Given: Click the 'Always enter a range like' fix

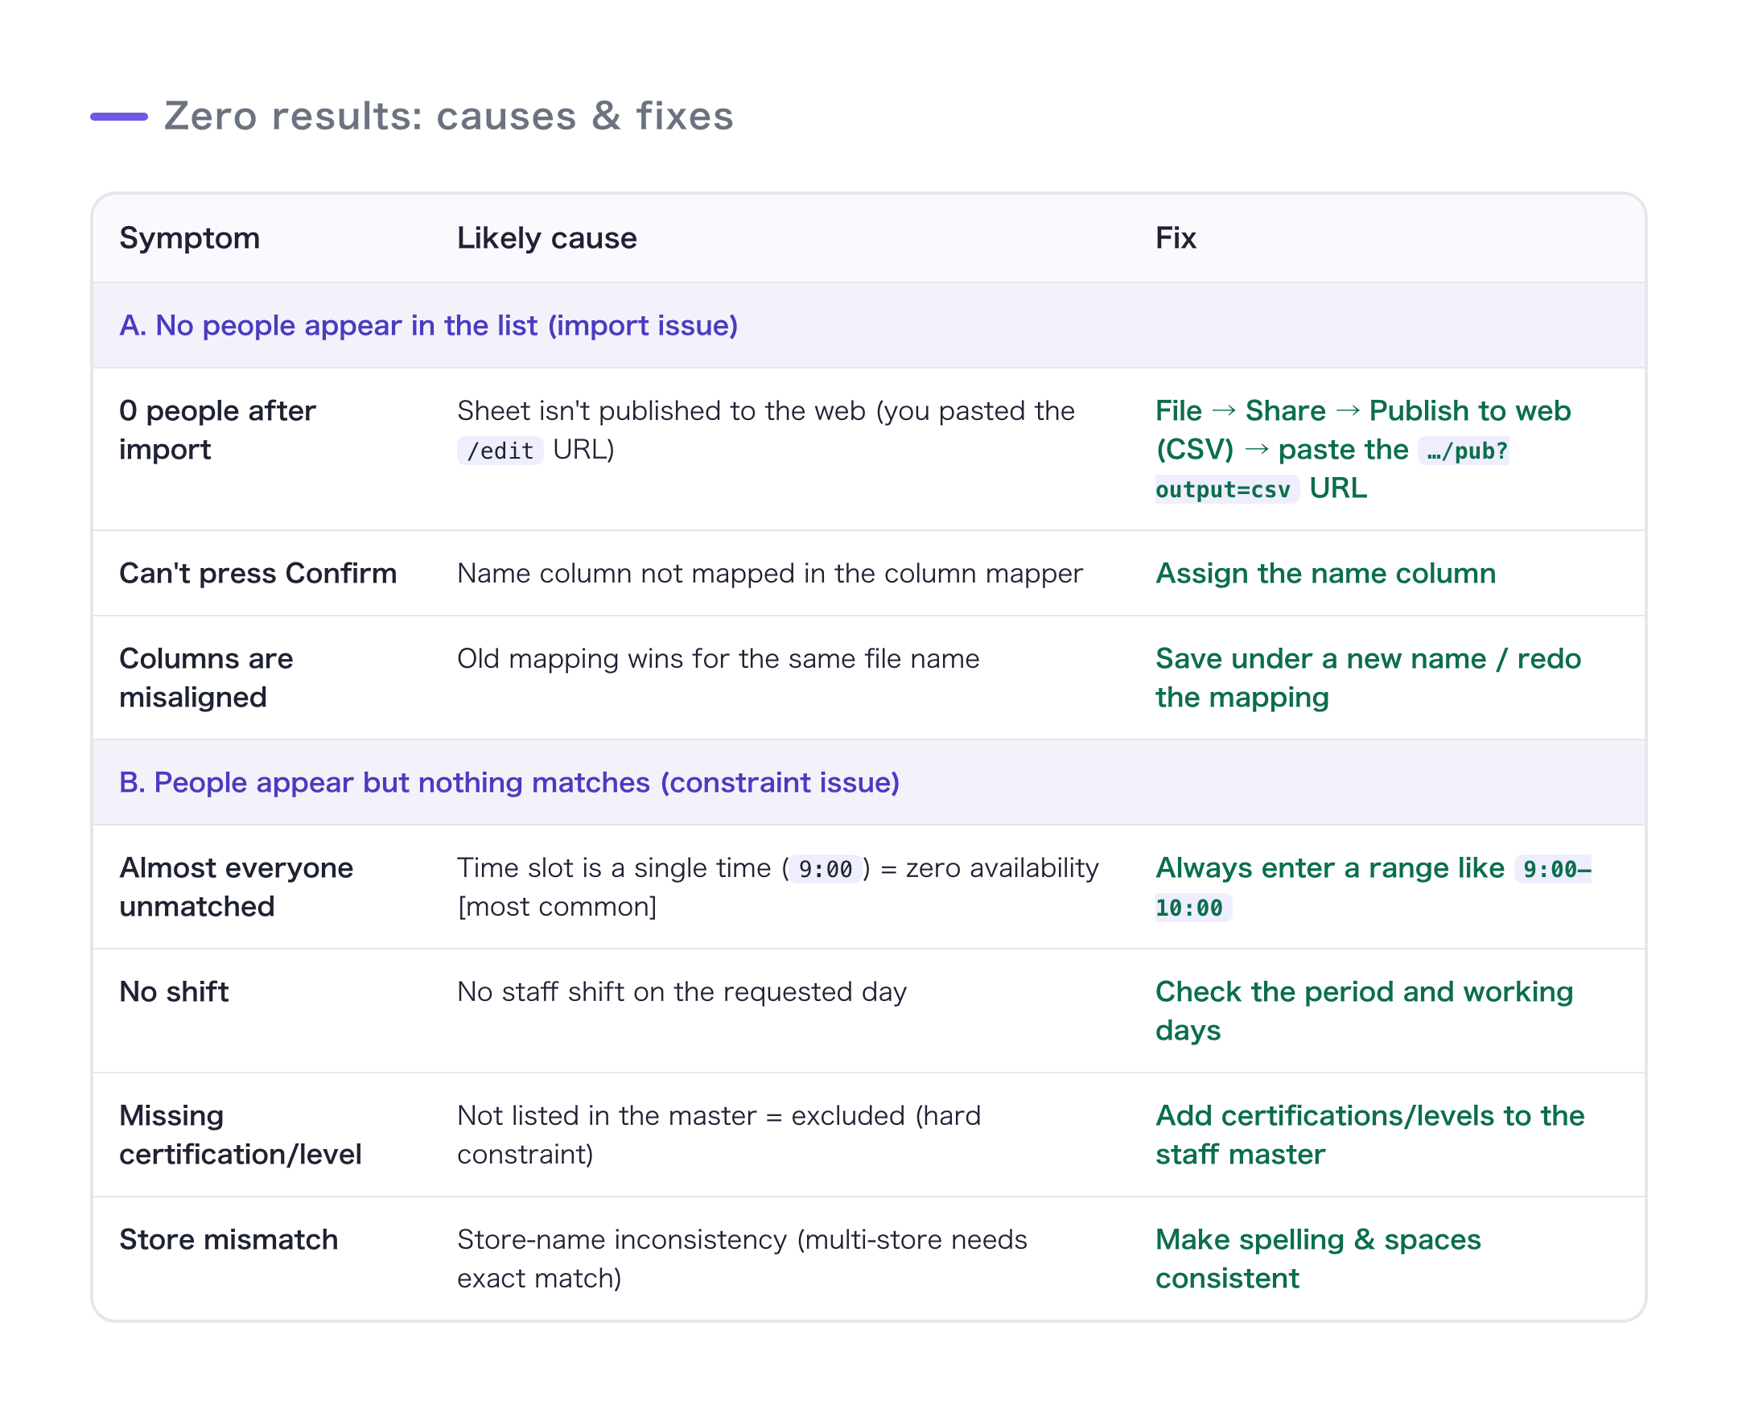Looking at the screenshot, I should 1373,887.
